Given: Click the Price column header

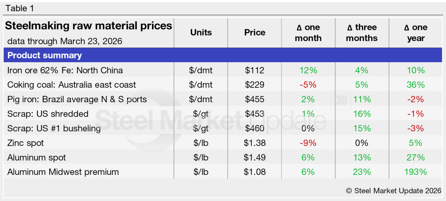Looking at the screenshot, I should click(255, 33).
